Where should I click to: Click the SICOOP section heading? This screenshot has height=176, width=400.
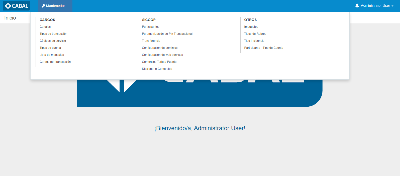click(149, 20)
